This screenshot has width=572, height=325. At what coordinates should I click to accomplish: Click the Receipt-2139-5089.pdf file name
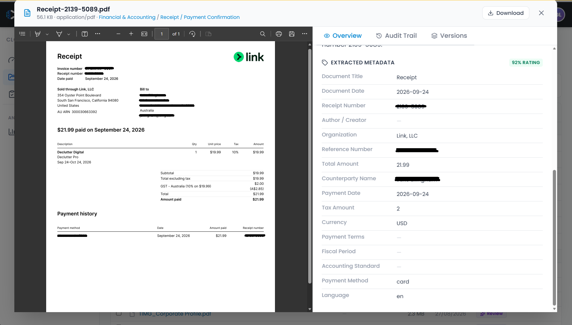(73, 9)
